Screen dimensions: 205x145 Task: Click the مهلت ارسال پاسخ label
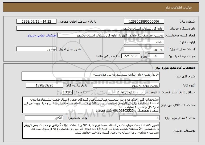point(182,56)
